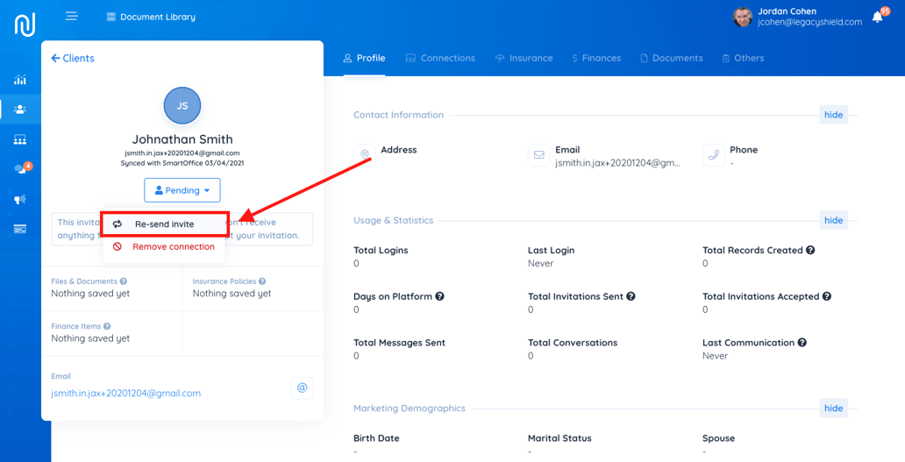The height and width of the screenshot is (462, 905).
Task: Show help for Total Records Created
Action: (810, 251)
